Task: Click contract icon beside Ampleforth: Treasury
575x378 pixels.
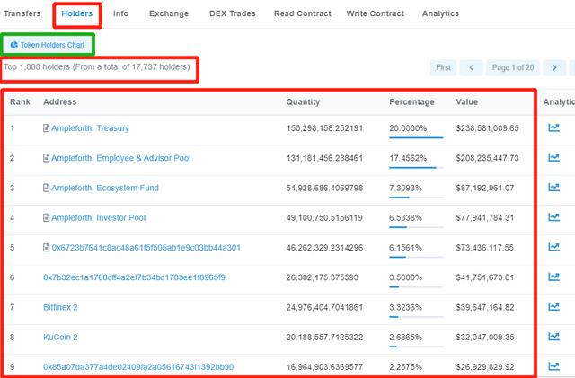Action: coord(46,128)
